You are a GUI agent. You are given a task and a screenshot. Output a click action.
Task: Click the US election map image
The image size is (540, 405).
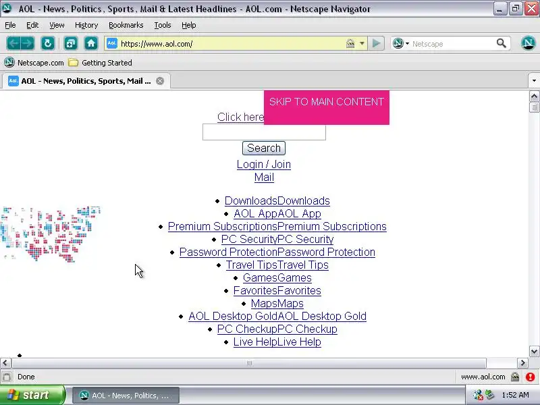(51, 234)
